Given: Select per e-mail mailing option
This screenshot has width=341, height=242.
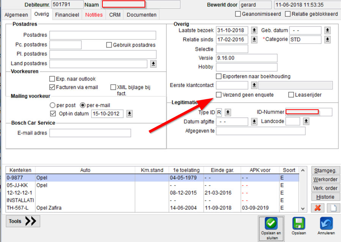Looking at the screenshot, I should 83,105.
